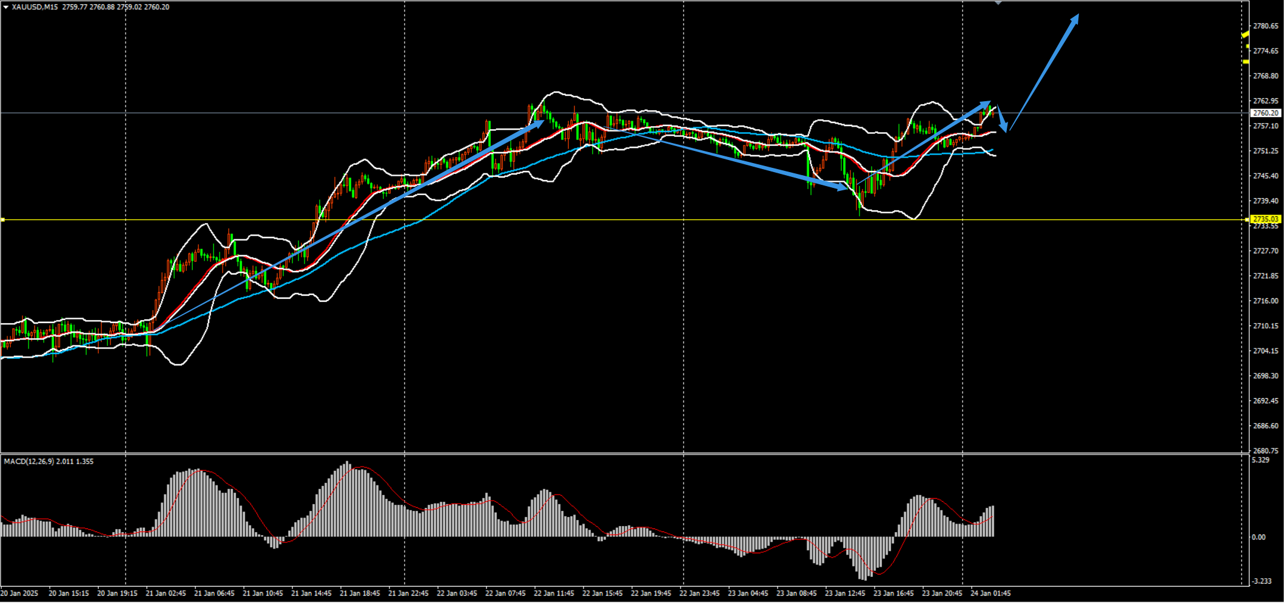Click time axis label 21 Jan 06:45

[214, 593]
